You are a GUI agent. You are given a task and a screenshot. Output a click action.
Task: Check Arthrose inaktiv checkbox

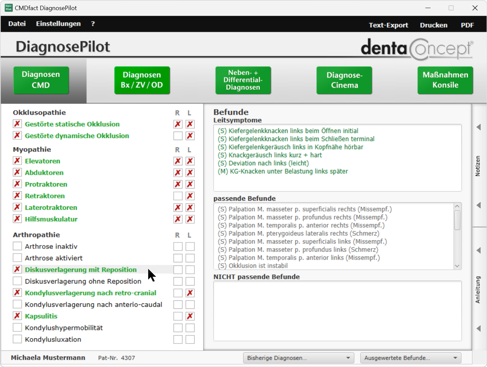pos(17,246)
